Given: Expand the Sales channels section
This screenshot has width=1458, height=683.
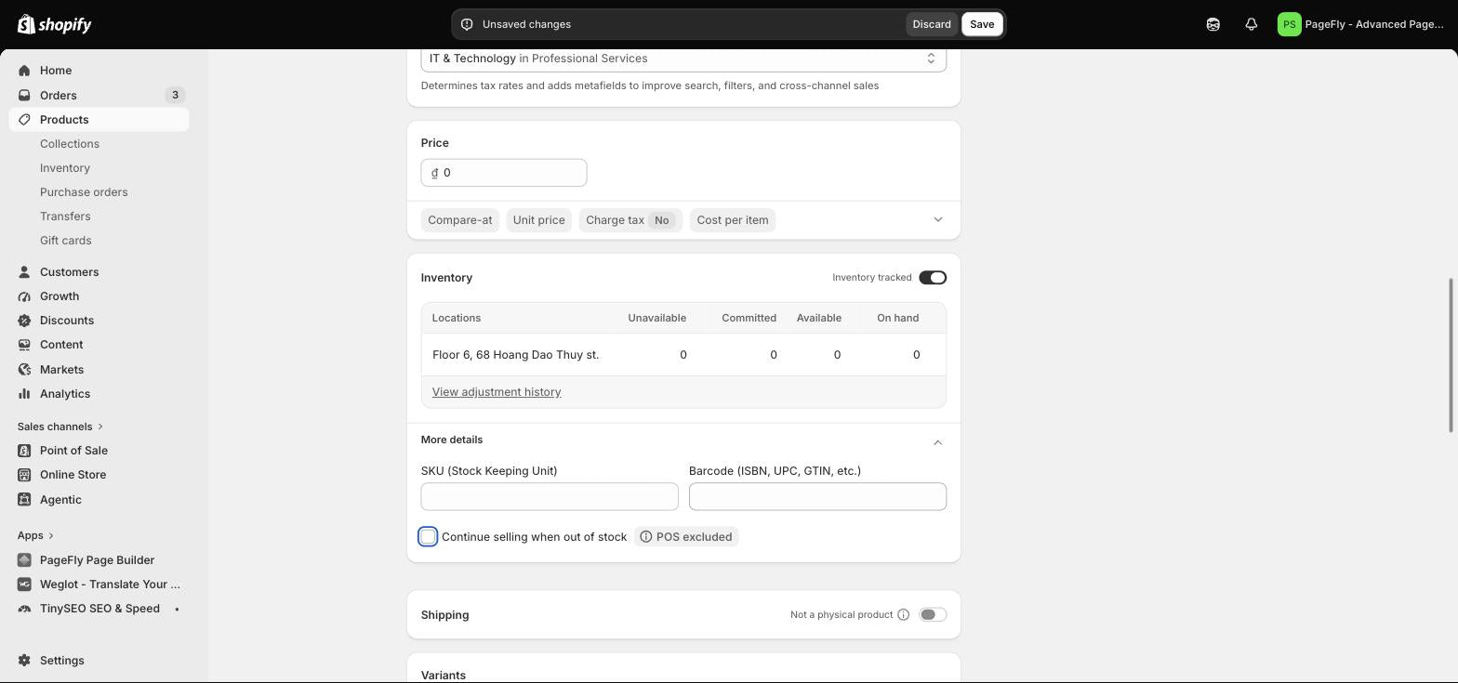Looking at the screenshot, I should [60, 427].
